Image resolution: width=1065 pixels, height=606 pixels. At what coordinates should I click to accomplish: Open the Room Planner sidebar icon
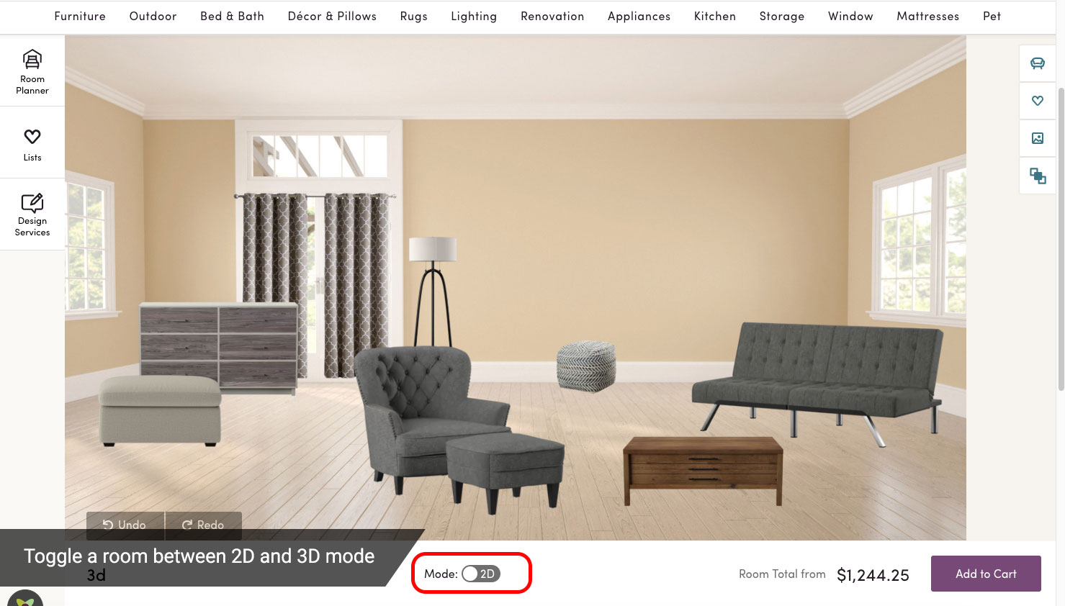32,71
